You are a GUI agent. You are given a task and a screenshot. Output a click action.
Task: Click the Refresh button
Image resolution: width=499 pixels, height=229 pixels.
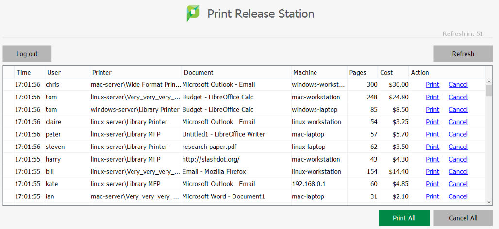(x=463, y=54)
